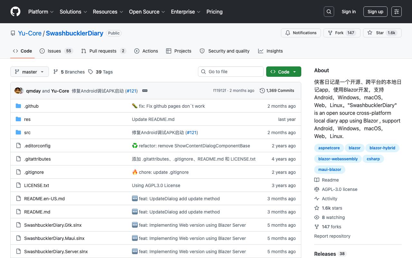Screen dimensions: 412x258
Task: Expand the Resources menu
Action: 108,12
